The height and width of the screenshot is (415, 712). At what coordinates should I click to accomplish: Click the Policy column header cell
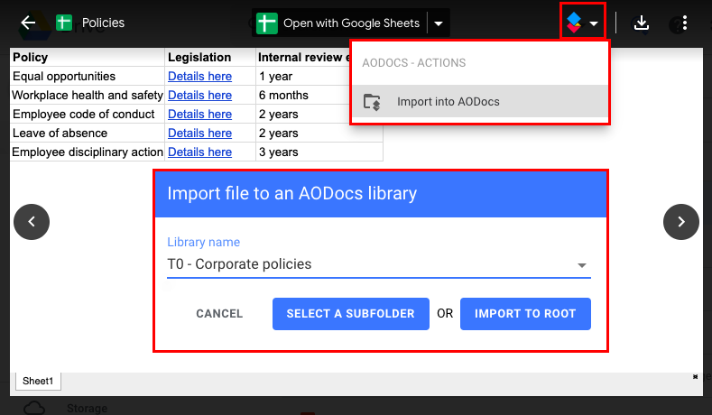click(88, 57)
